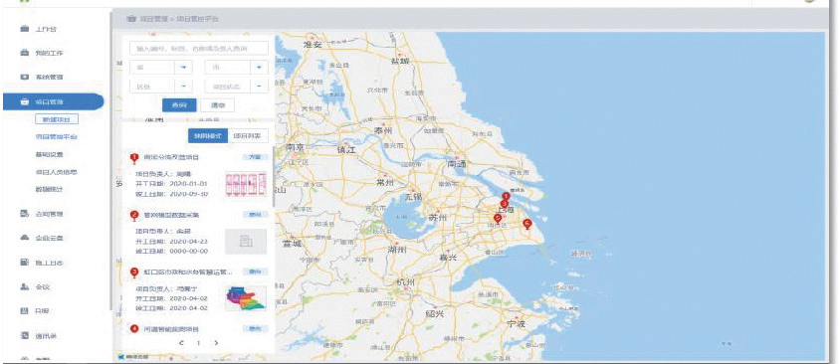Click the 系统管理 sidebar icon
Image resolution: width=840 pixels, height=364 pixels.
pyautogui.click(x=24, y=77)
